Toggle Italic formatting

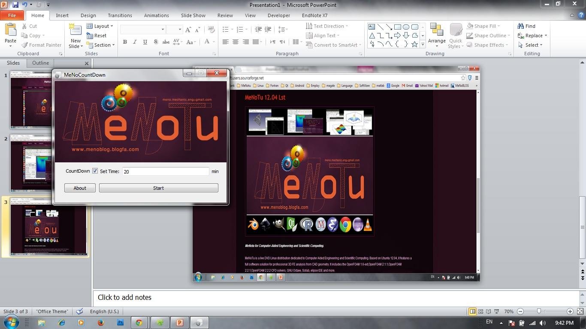[x=135, y=42]
